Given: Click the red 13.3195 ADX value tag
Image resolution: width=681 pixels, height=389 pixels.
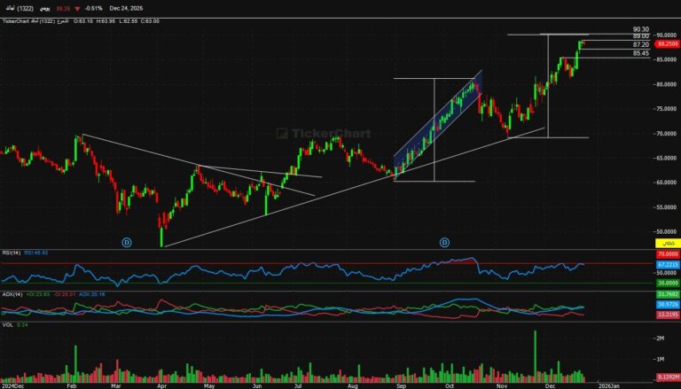Looking at the screenshot, I should tap(666, 314).
